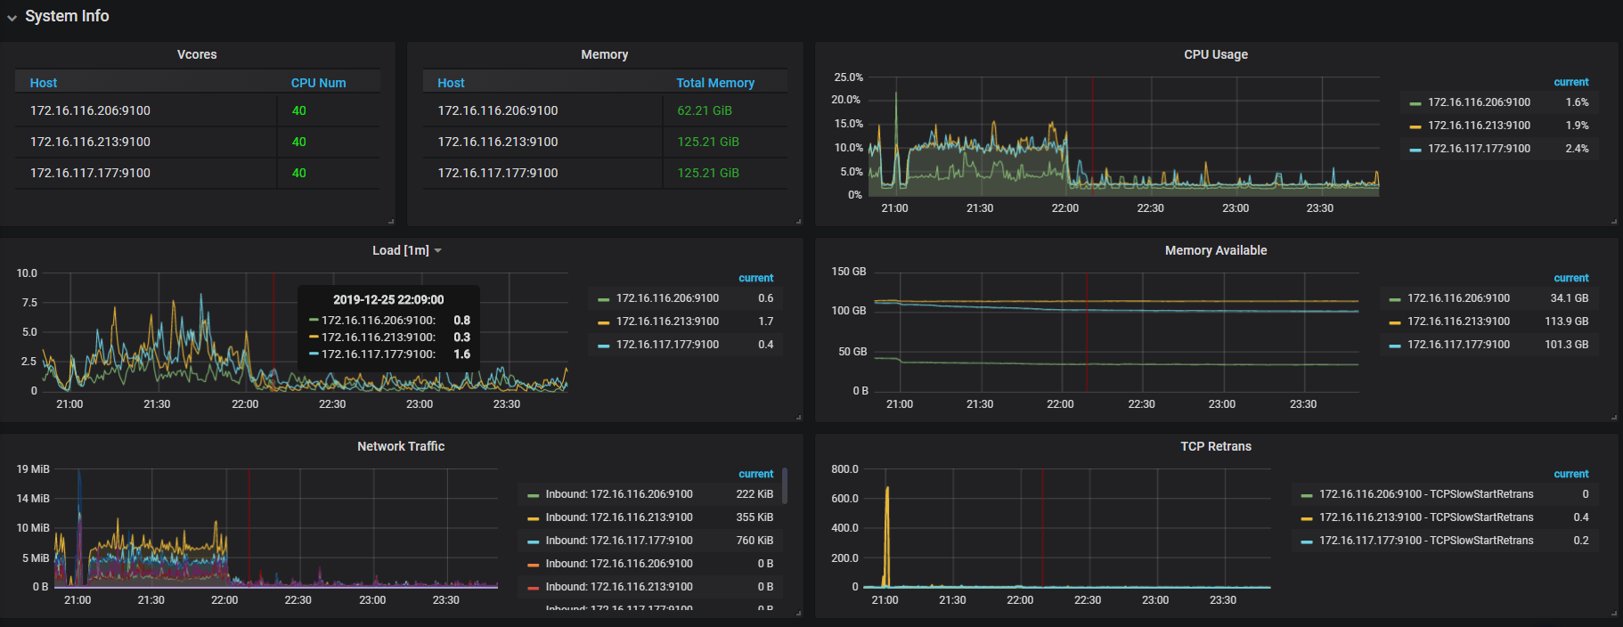
Task: Sort Memory Available legend by current column
Action: [1570, 278]
